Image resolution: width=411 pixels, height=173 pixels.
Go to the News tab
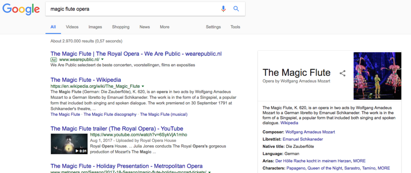pos(145,27)
